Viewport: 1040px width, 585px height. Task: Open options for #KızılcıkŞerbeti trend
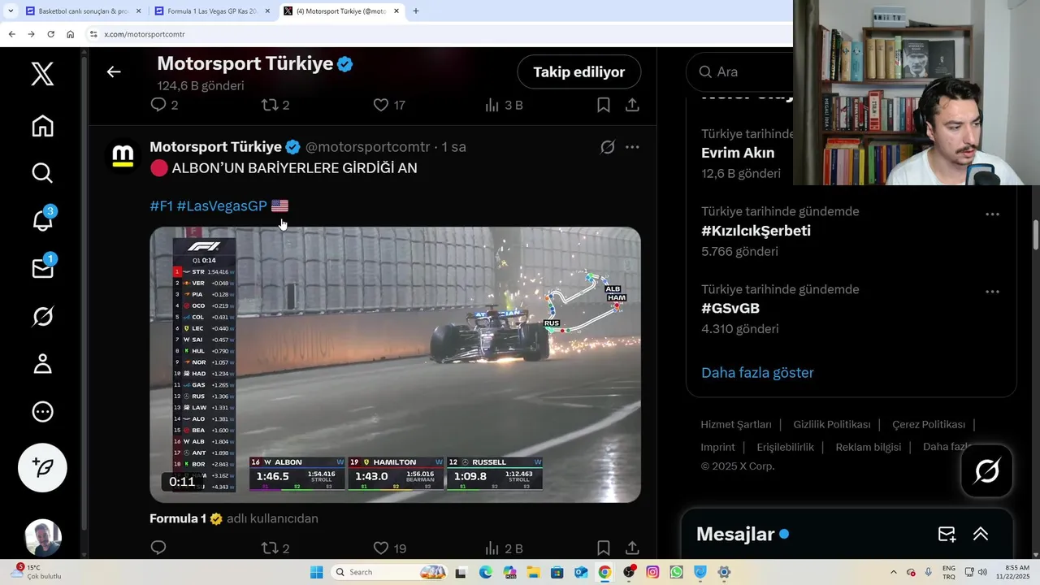(992, 214)
